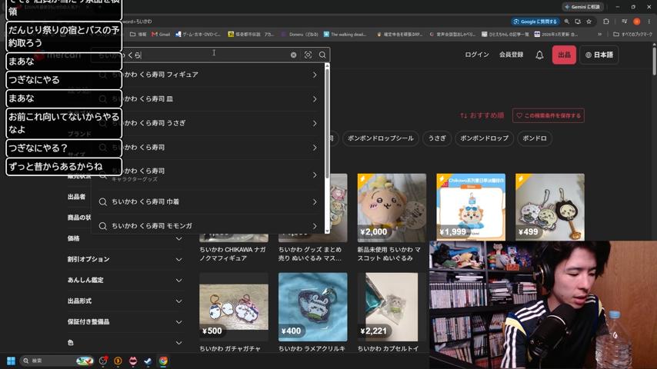Click the taskbar 検索 search box
Image resolution: width=657 pixels, height=369 pixels.
coord(57,361)
